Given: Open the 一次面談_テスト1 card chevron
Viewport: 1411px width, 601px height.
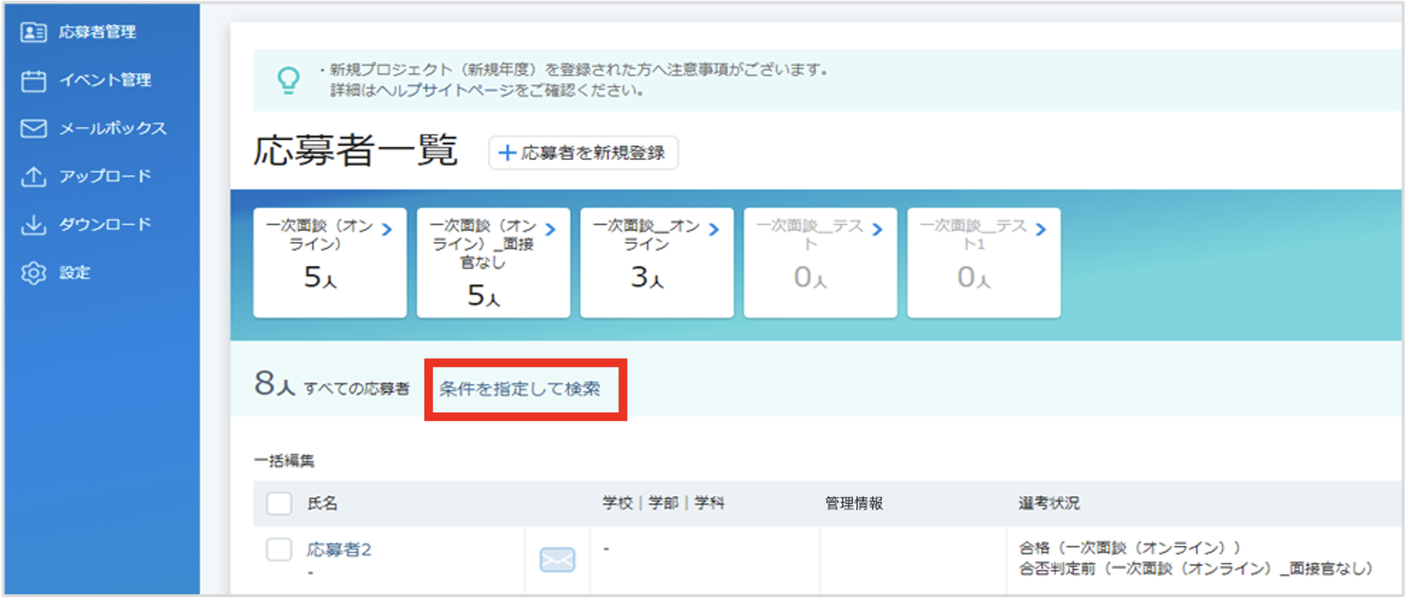Looking at the screenshot, I should click(1040, 230).
